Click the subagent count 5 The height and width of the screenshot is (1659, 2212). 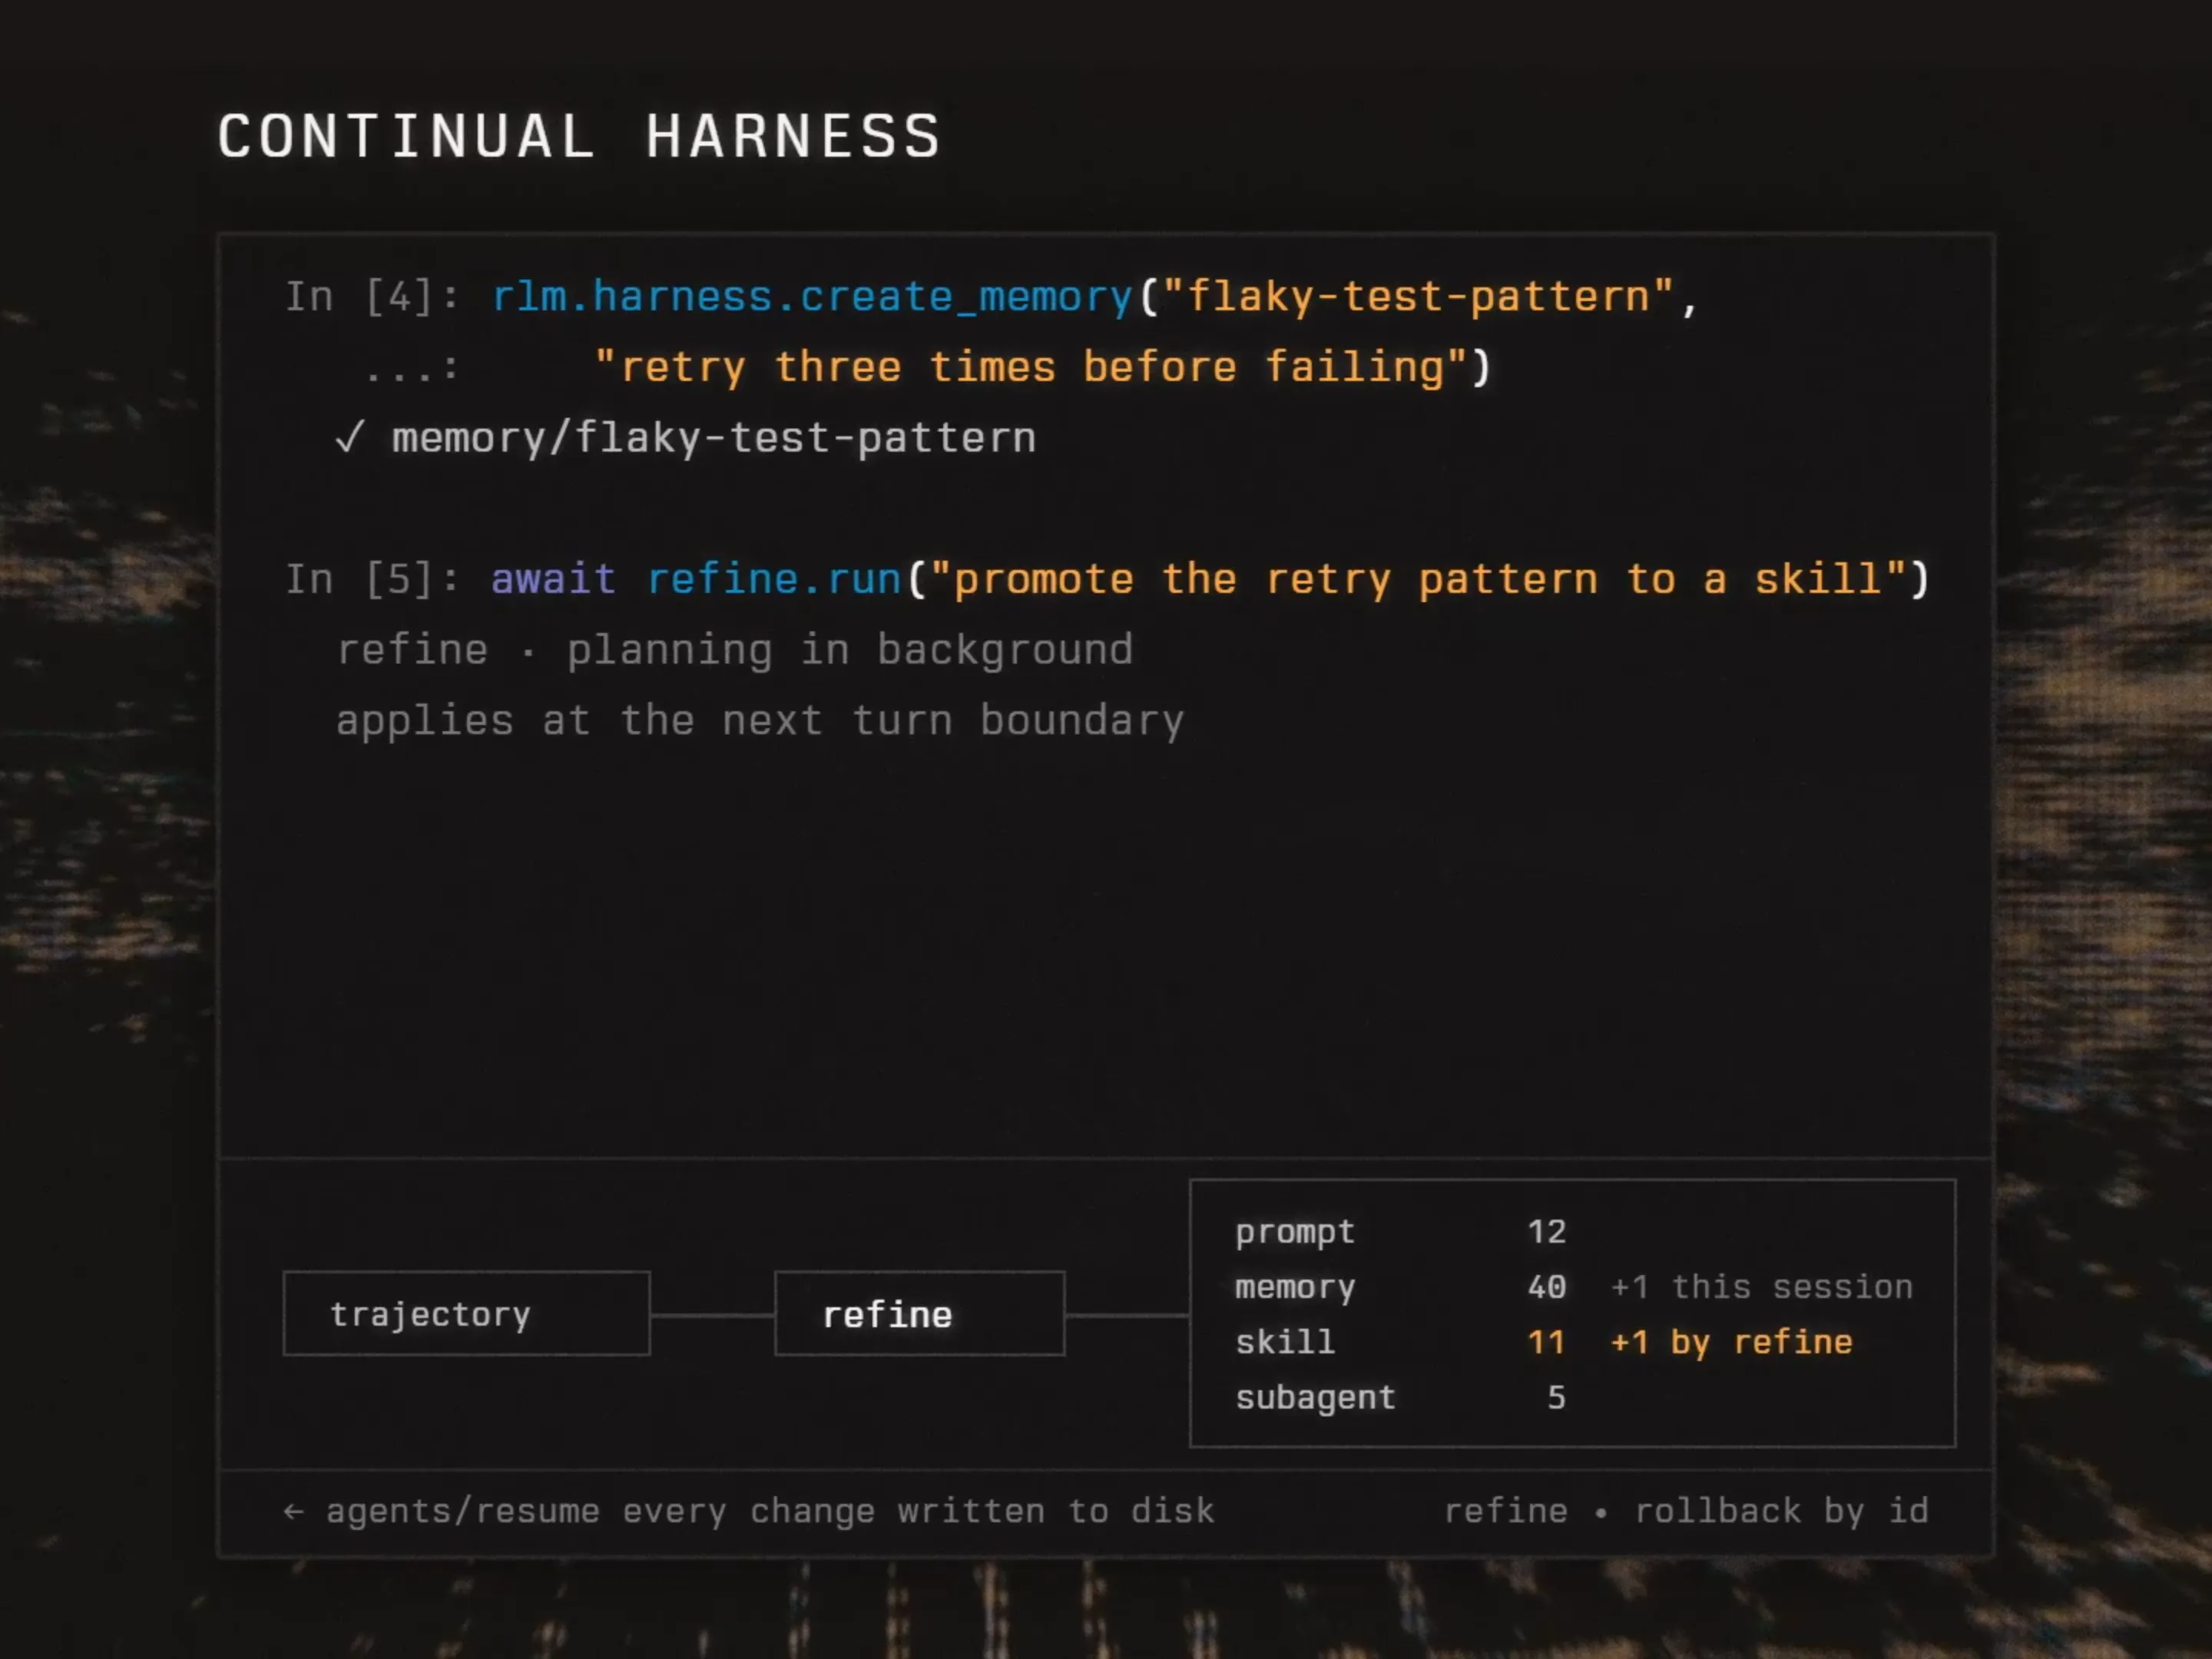pos(1557,1397)
